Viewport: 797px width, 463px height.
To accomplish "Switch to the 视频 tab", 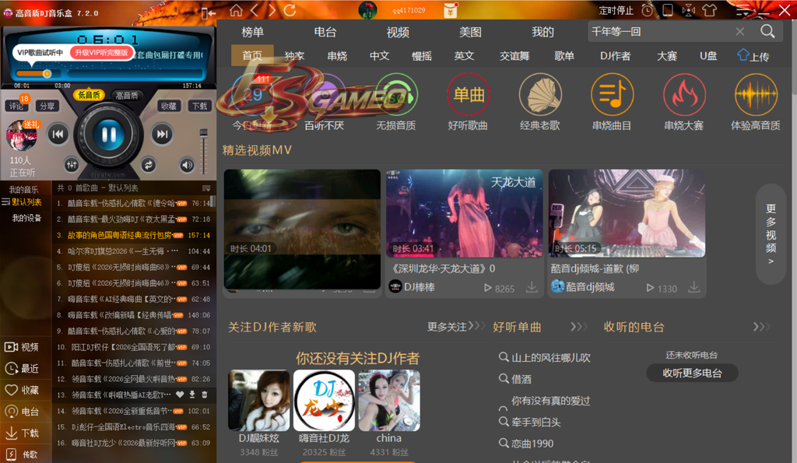I will [398, 32].
